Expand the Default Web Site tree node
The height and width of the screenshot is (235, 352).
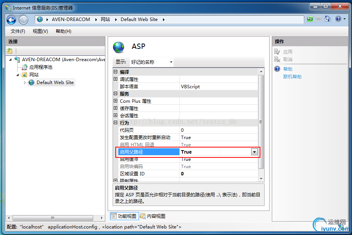pyautogui.click(x=25, y=83)
